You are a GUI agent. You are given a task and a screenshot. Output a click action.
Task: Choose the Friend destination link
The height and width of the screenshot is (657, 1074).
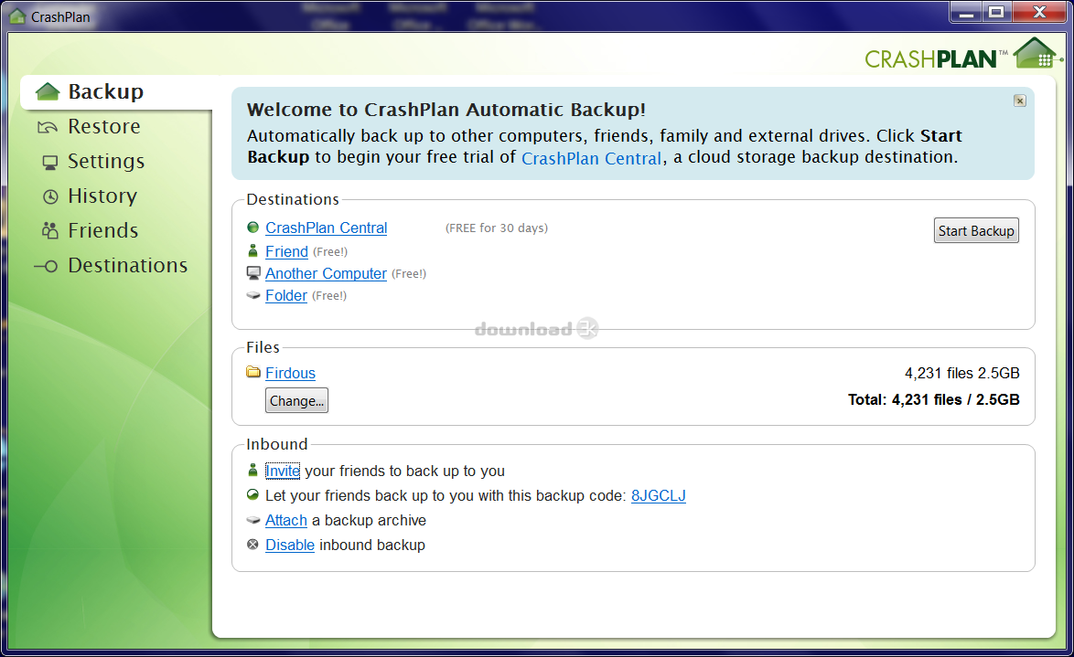(x=286, y=252)
